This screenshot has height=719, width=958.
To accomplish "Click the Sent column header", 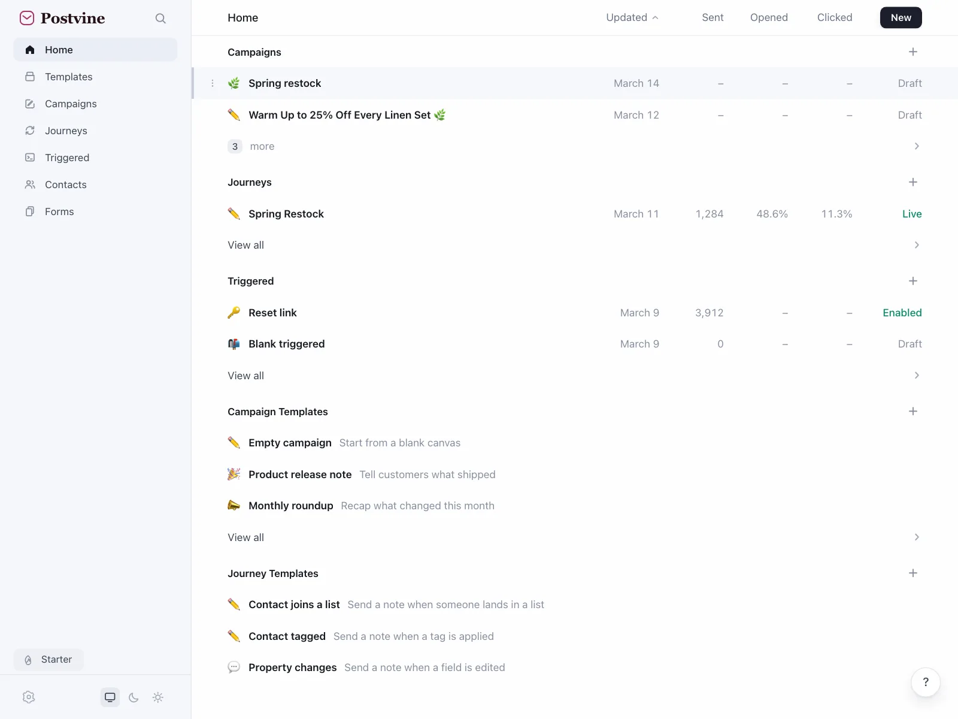I will tap(713, 17).
